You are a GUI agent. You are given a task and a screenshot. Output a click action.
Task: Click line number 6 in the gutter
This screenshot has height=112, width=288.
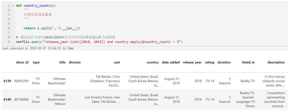pyautogui.click(x=9, y=28)
